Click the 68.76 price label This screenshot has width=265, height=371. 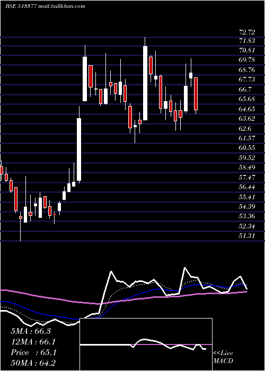pyautogui.click(x=247, y=70)
